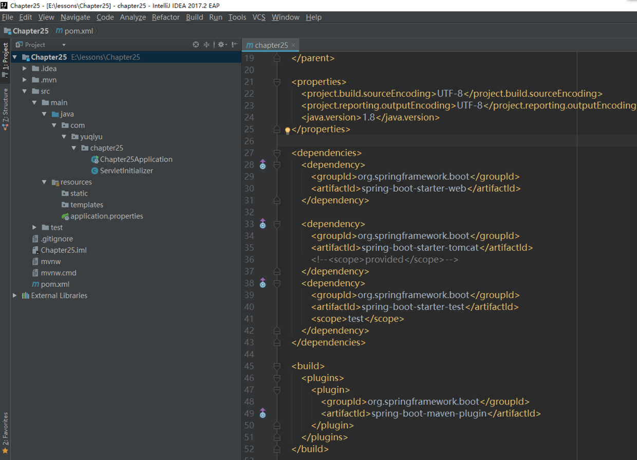Toggle code fold at build line 45

click(277, 366)
